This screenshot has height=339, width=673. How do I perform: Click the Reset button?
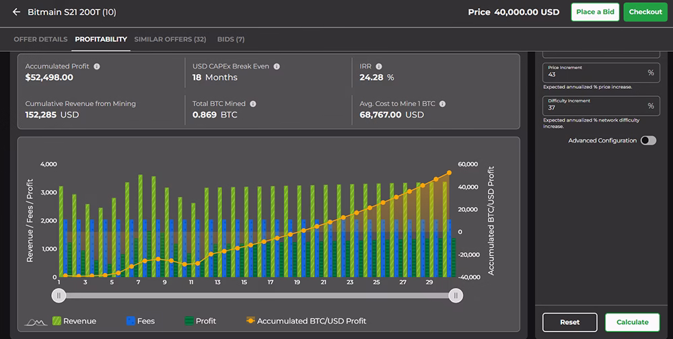(x=569, y=322)
